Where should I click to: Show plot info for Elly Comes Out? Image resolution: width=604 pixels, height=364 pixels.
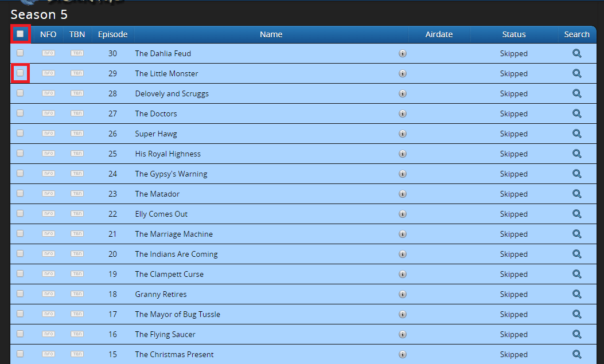point(403,214)
